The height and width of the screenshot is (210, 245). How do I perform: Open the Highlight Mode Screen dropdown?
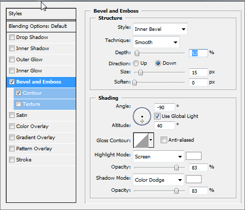(x=158, y=156)
